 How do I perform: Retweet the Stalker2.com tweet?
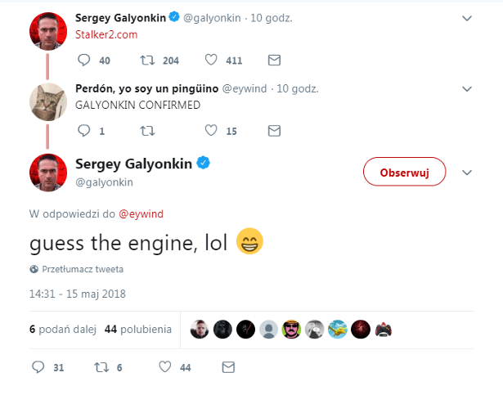148,60
